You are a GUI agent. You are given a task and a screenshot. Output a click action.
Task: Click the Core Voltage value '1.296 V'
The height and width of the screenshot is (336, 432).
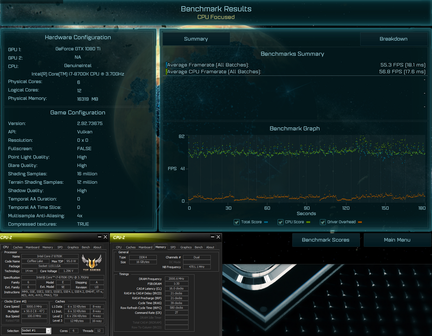click(68, 271)
